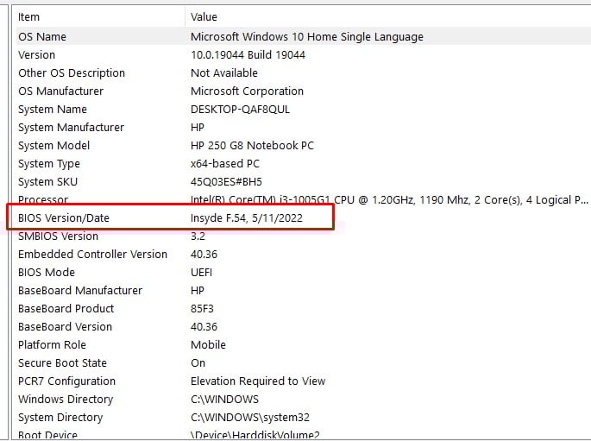
Task: Select the BaseBoard Manufacturer row label
Action: pyautogui.click(x=80, y=290)
